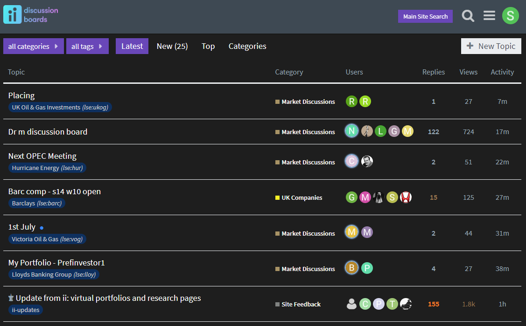Screen dimensions: 526x326
Task: Click UK Oil & Gas Investments tag
Action: pyautogui.click(x=60, y=107)
